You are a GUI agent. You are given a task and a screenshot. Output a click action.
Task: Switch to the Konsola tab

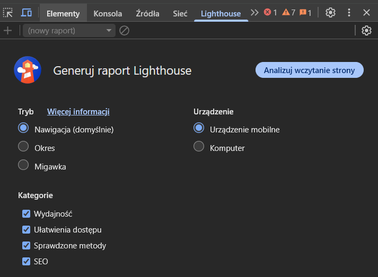coord(108,14)
